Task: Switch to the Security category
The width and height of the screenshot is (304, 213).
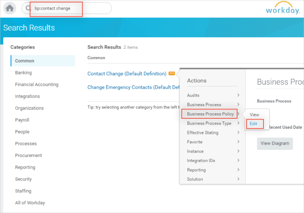Action: [24, 179]
